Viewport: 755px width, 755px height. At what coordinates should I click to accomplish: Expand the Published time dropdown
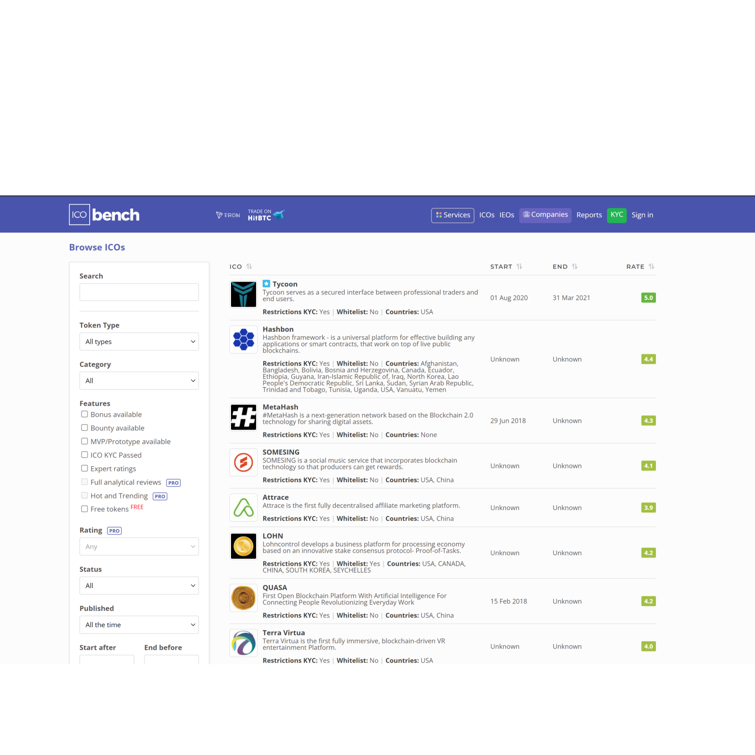click(139, 625)
